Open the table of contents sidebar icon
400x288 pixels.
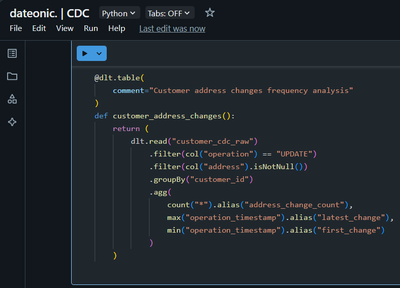(x=12, y=53)
